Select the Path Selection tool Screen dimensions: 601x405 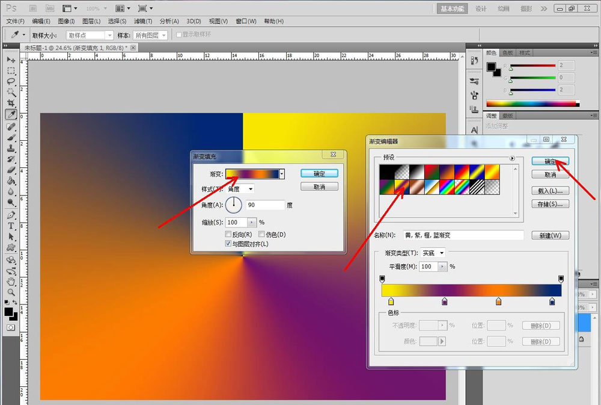tap(11, 237)
